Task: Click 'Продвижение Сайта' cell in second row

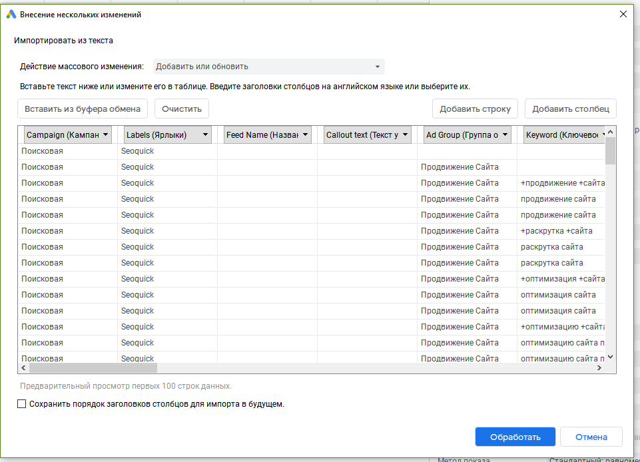Action: coord(468,167)
